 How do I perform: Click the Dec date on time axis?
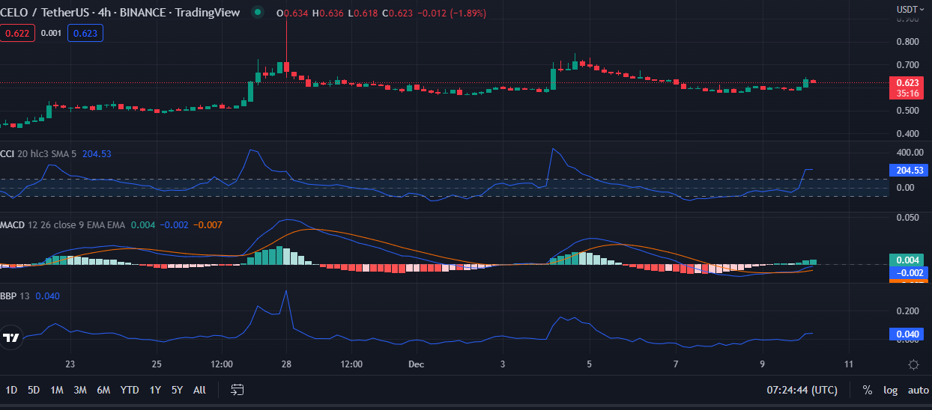click(x=417, y=364)
